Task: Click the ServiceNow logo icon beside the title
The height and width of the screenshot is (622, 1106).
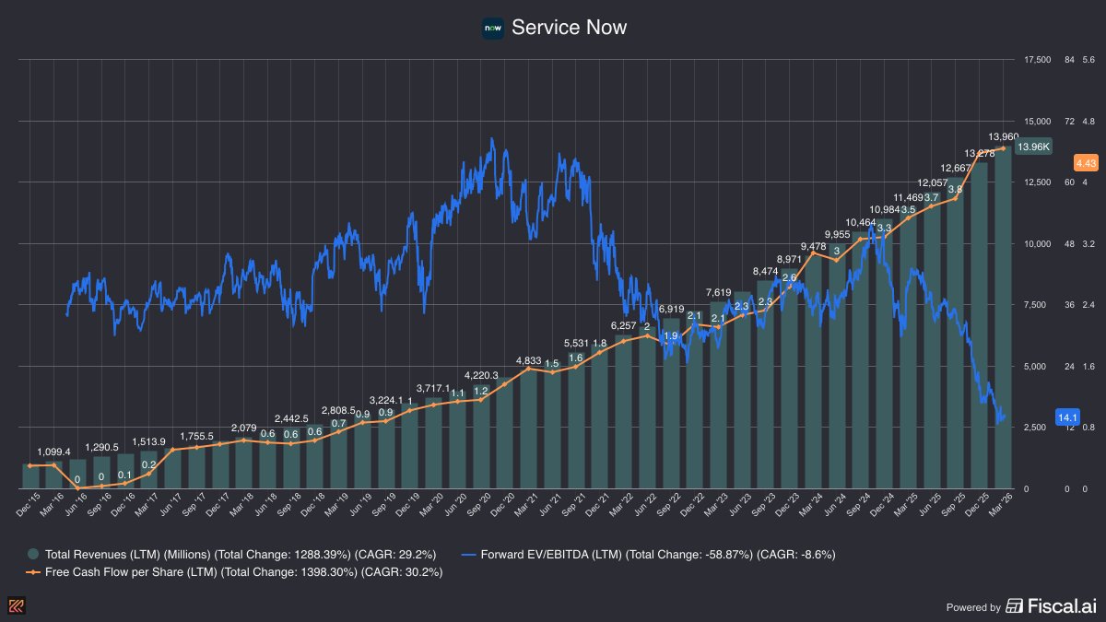Action: [492, 28]
